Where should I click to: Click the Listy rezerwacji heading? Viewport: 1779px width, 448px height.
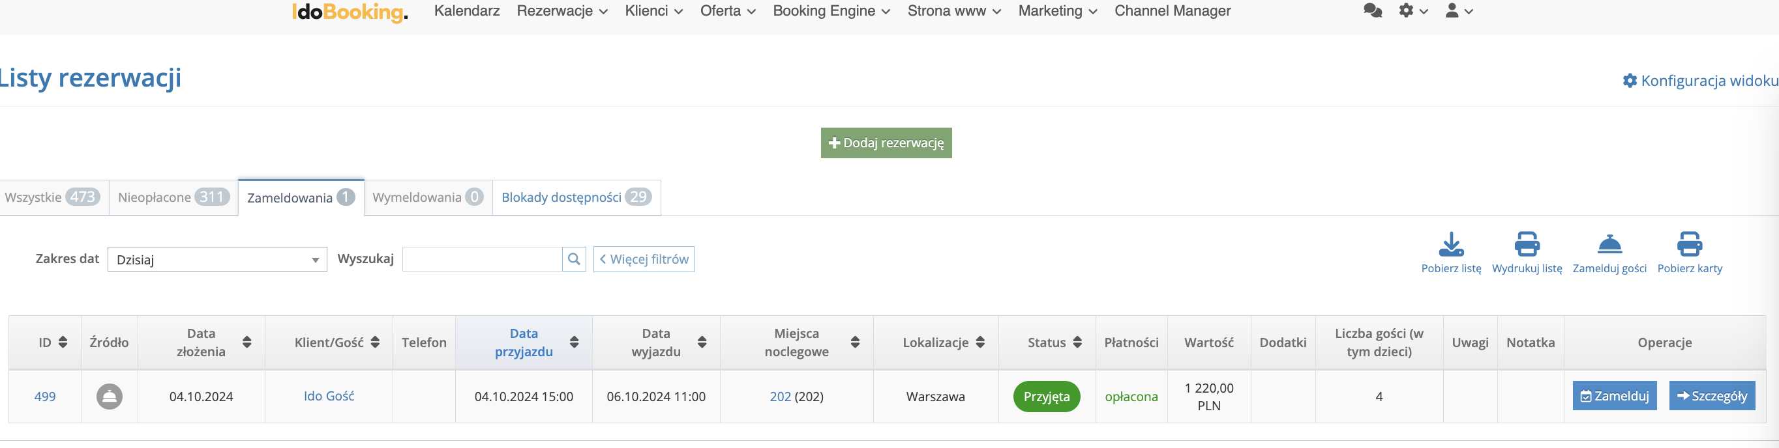(x=91, y=78)
